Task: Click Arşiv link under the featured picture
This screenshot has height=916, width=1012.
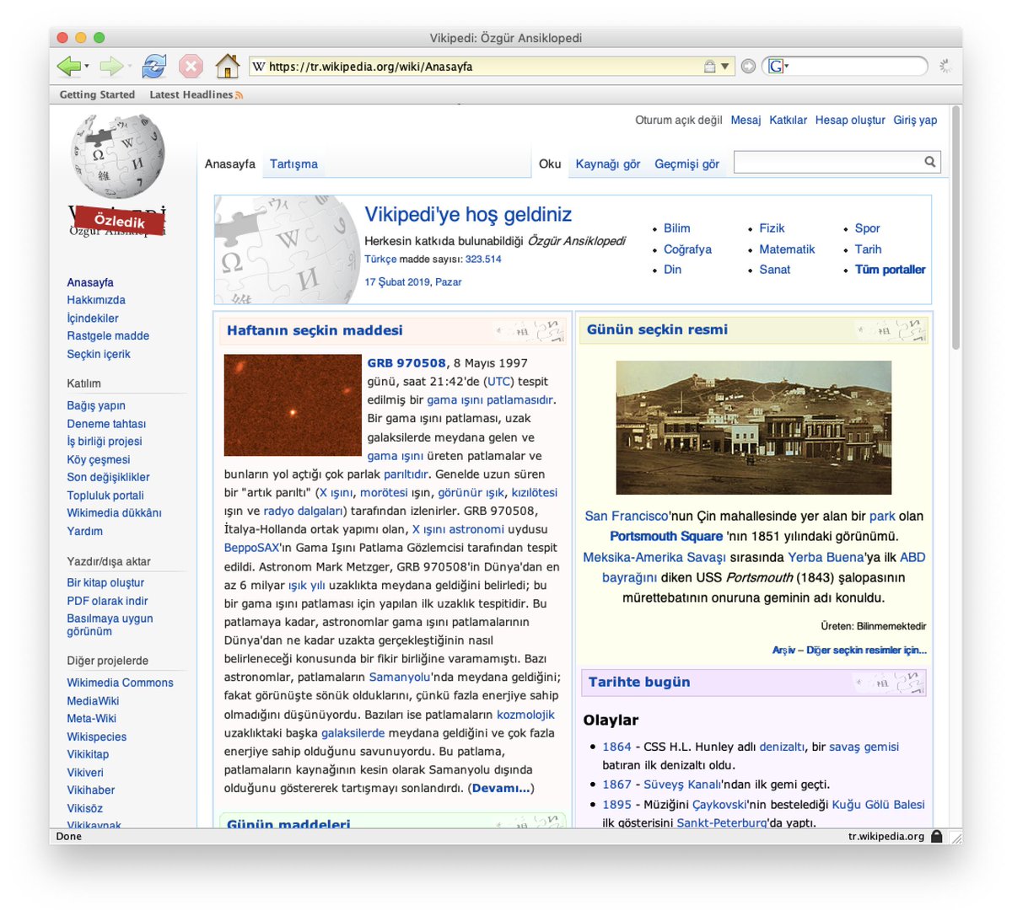Action: coord(783,650)
